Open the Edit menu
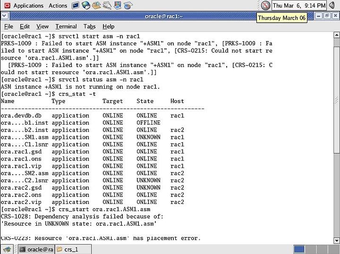The image size is (340, 254). coord(25,26)
